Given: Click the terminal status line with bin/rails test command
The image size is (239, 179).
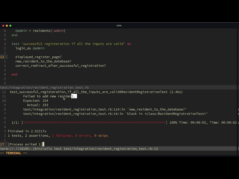Looking at the screenshot, I should pos(118,149).
